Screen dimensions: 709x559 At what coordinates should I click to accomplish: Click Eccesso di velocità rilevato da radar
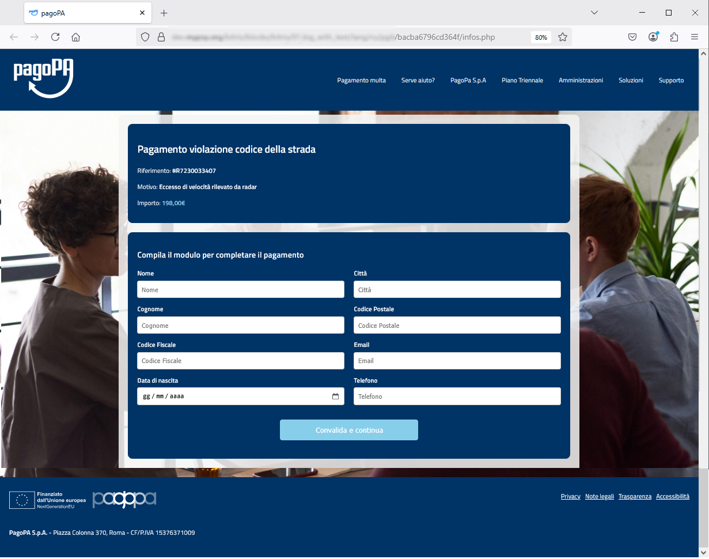pos(208,187)
